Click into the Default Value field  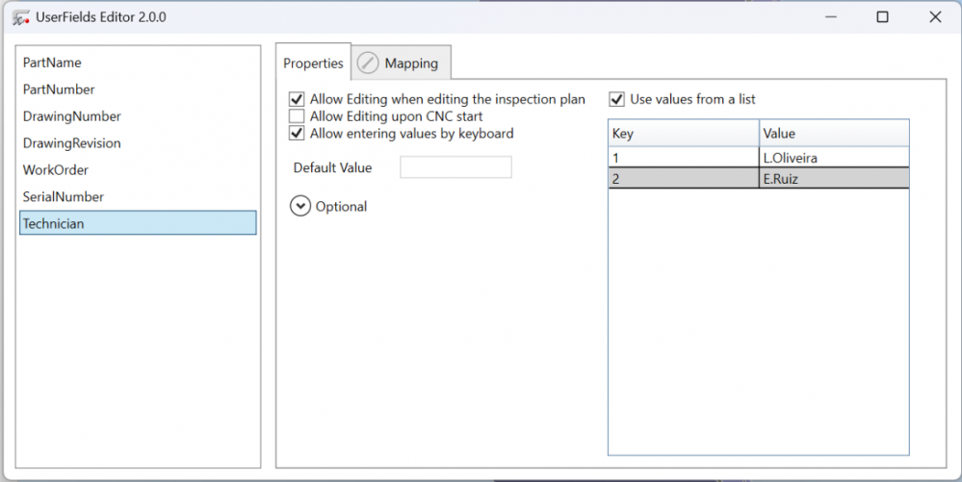click(455, 167)
